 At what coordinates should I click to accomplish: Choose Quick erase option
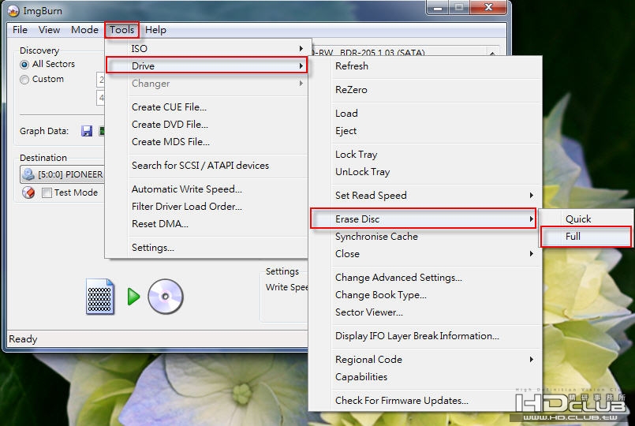[586, 219]
